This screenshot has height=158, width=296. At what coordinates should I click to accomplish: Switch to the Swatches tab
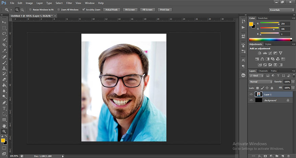[263, 18]
